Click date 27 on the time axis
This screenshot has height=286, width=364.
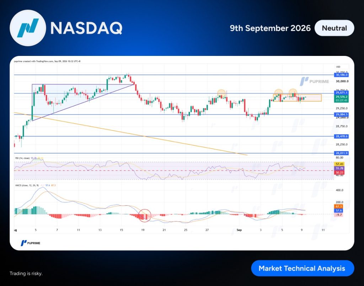pos(207,230)
